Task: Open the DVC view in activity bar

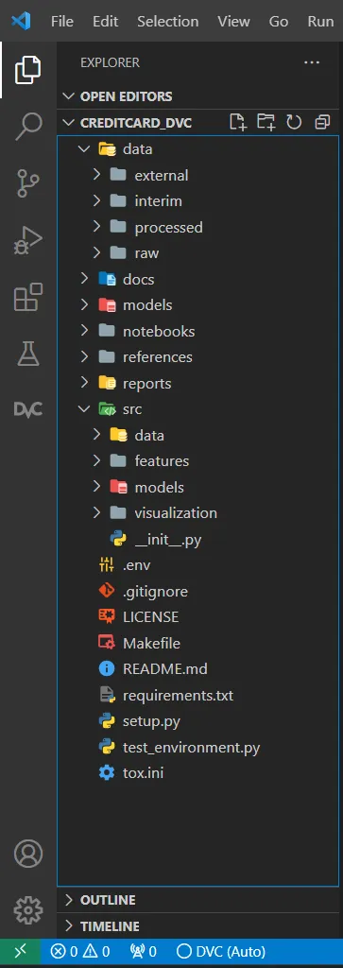Action: point(27,409)
